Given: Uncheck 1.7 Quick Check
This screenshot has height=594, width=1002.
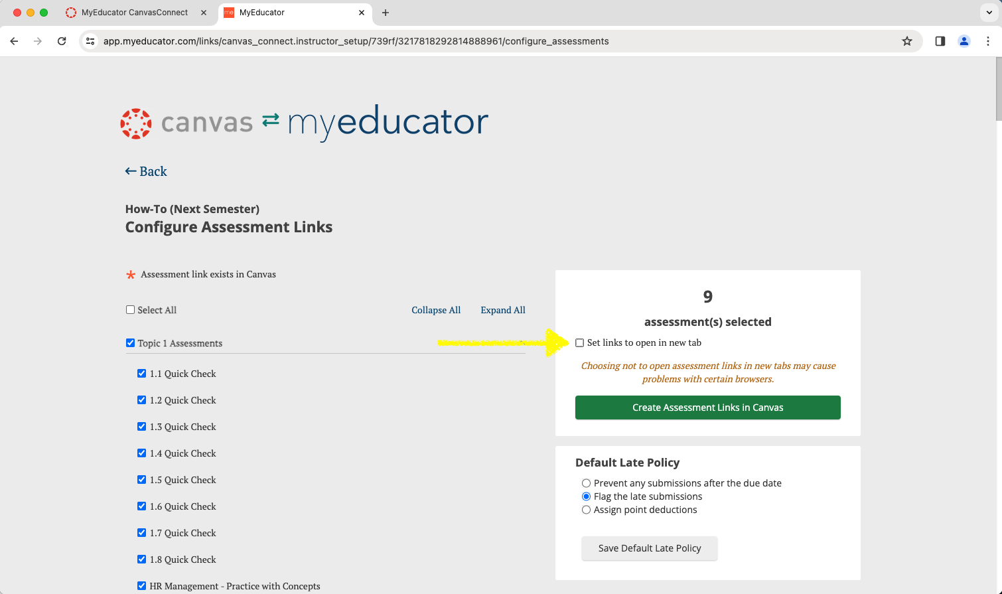Looking at the screenshot, I should [141, 533].
